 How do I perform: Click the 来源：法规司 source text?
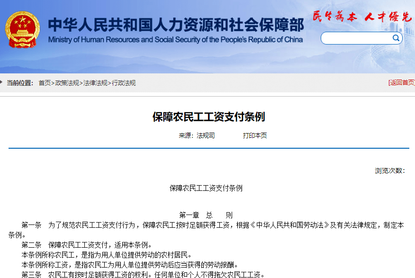click(197, 135)
